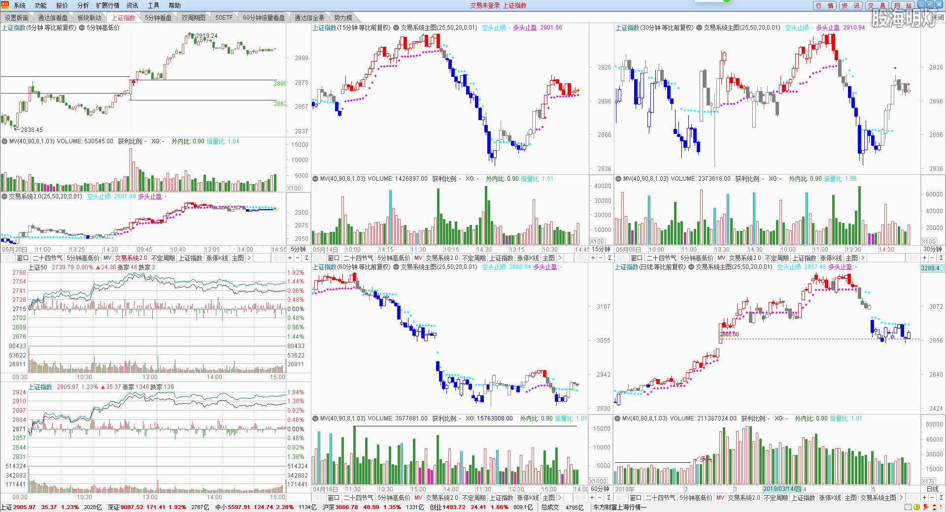Open the indicator menu beside the 15-minute MV volume title
946x512 pixels.
(315, 179)
